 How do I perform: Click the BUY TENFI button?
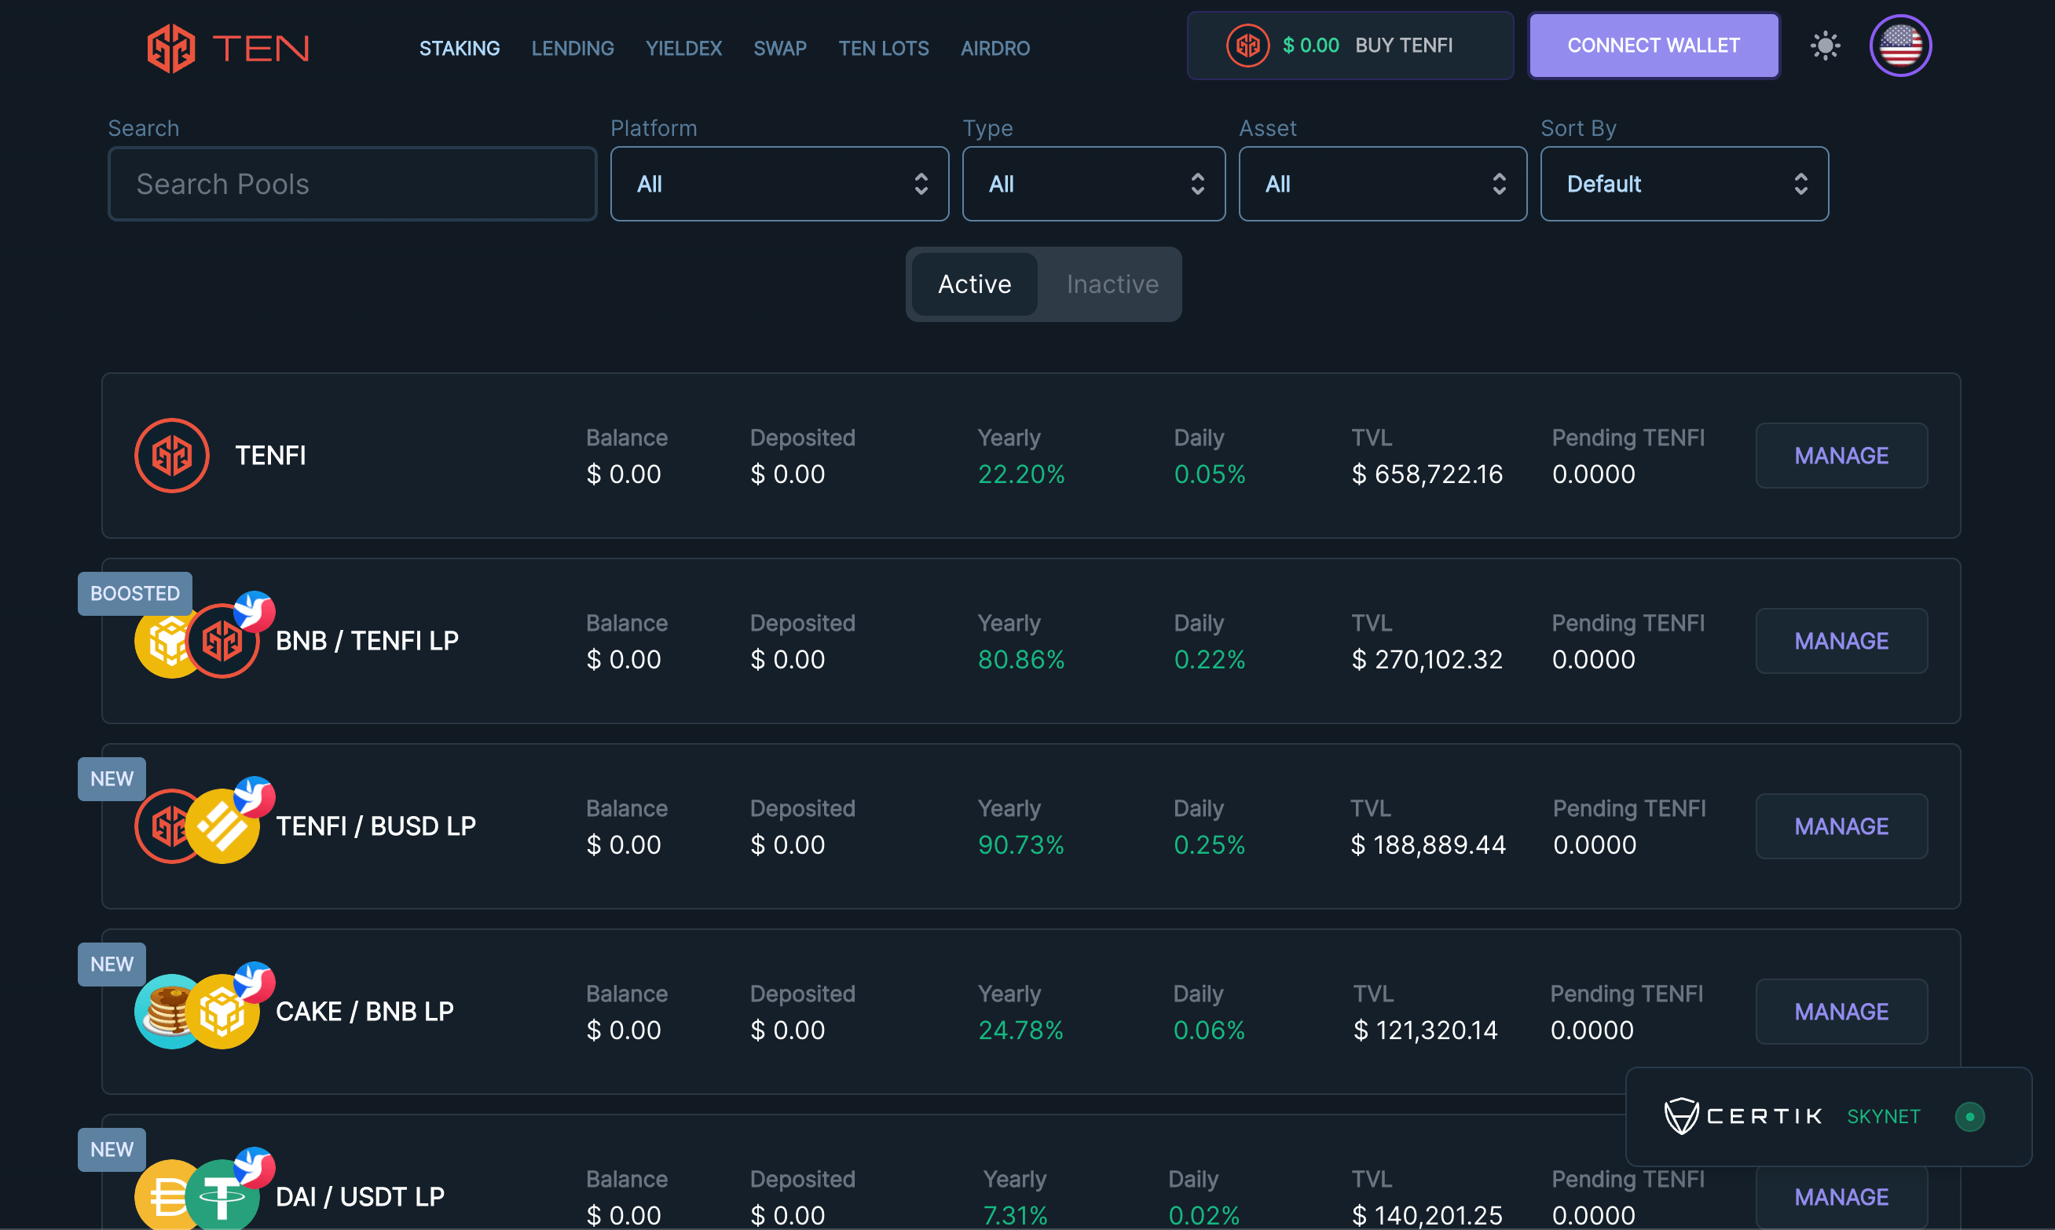click(1350, 46)
